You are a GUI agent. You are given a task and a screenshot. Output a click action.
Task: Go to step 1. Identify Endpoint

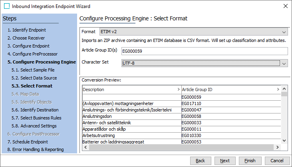pos(26,30)
